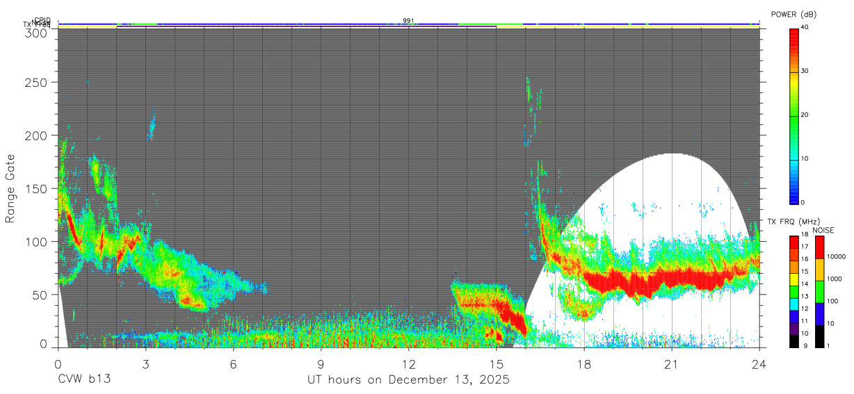This screenshot has height=394, width=854.
Task: Click the 'CVW b13' radar beam label
Action: click(x=84, y=379)
